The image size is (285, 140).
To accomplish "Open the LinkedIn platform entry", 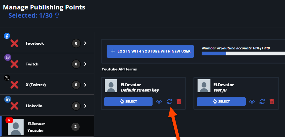I will pos(47,105).
